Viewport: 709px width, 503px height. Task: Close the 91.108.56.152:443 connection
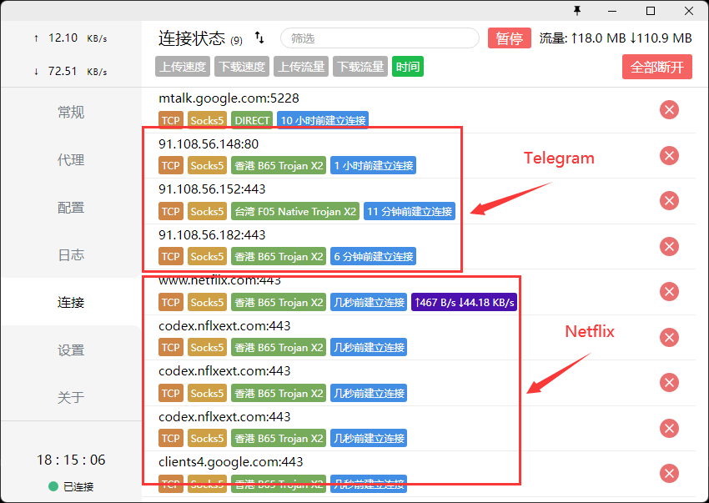[669, 201]
